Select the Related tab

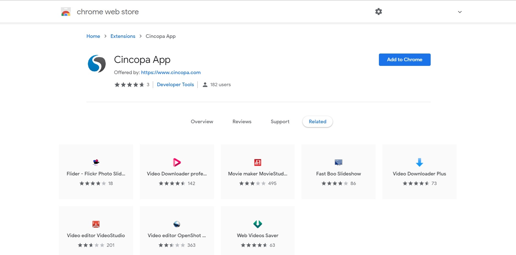pos(317,122)
